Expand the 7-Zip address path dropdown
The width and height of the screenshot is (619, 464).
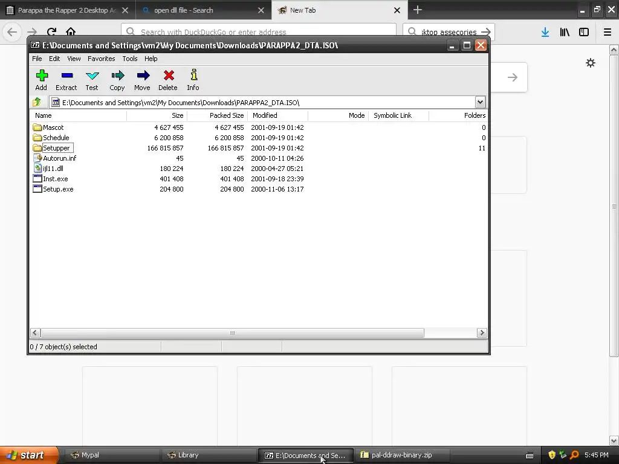[x=480, y=102]
